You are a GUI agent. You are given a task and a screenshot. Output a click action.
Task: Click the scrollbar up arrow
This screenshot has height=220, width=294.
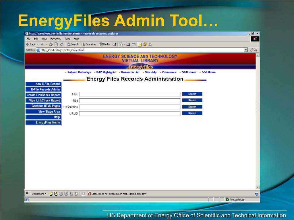click(x=258, y=55)
